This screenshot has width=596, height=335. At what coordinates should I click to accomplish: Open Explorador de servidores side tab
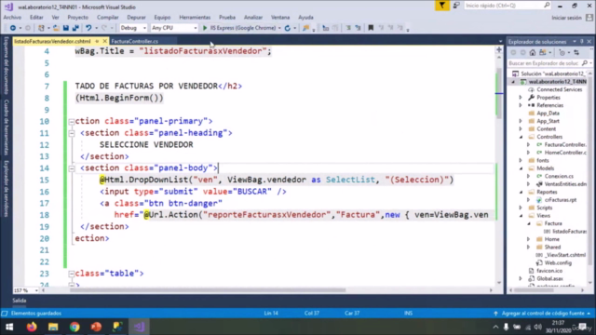click(x=7, y=189)
